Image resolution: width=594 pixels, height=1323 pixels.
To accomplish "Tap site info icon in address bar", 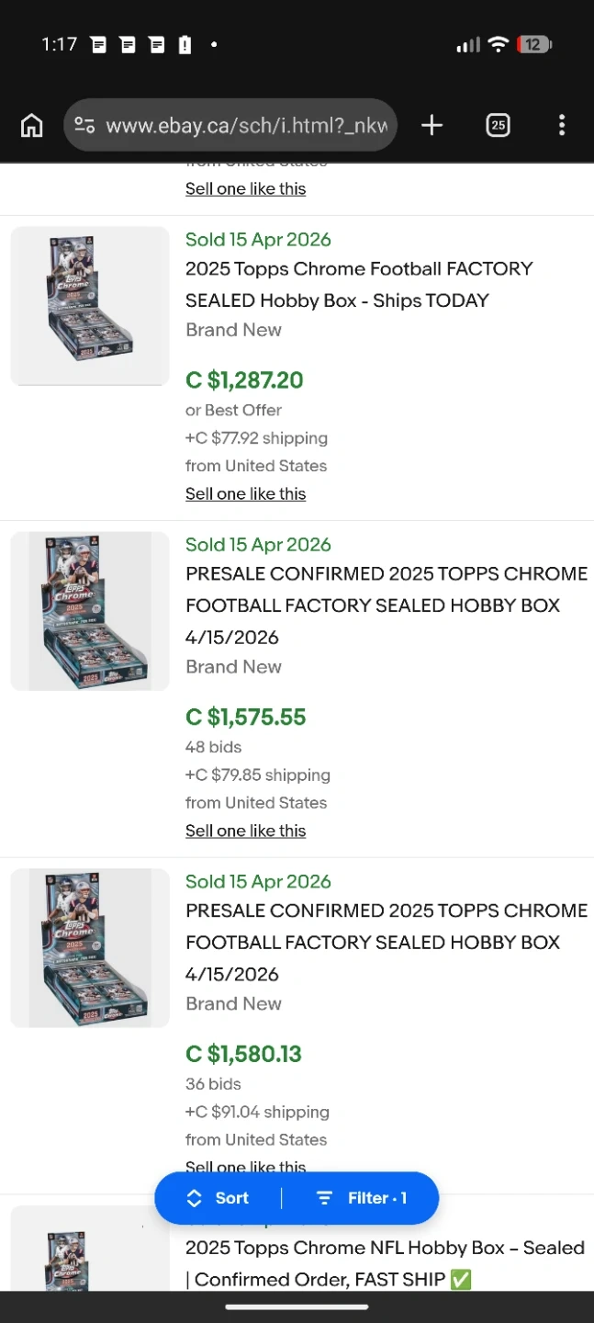I will coord(84,125).
